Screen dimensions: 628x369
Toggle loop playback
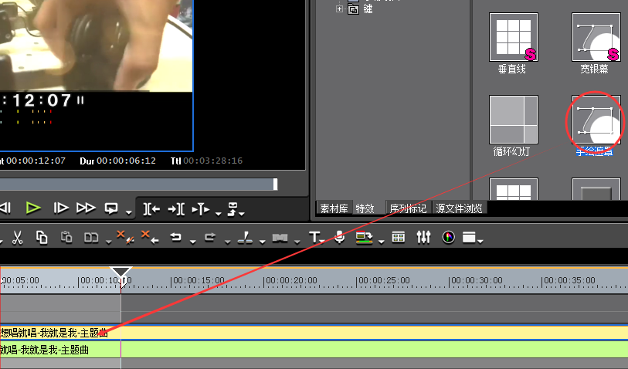[x=111, y=208]
